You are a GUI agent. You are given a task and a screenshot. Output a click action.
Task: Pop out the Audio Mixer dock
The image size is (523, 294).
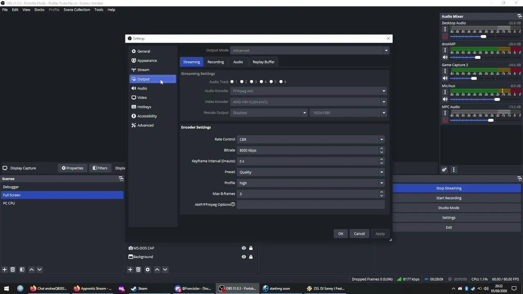[519, 17]
